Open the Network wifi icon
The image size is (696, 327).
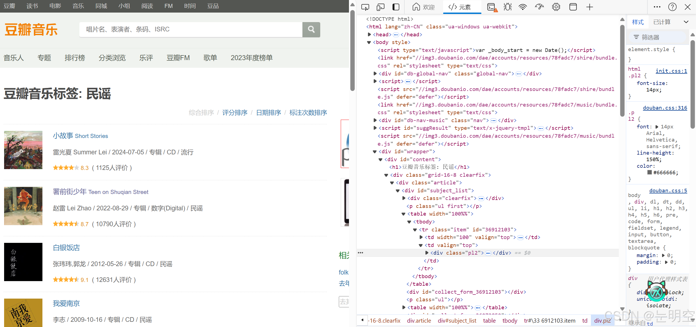[523, 7]
